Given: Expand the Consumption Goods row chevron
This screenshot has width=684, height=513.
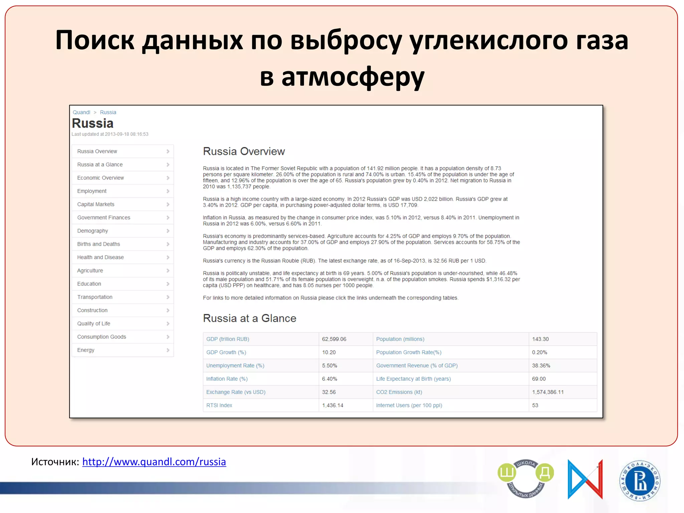Looking at the screenshot, I should 168,337.
